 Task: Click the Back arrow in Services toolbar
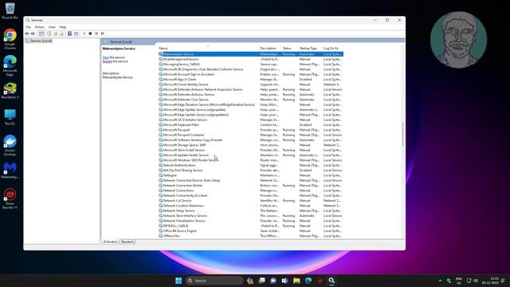click(27, 33)
